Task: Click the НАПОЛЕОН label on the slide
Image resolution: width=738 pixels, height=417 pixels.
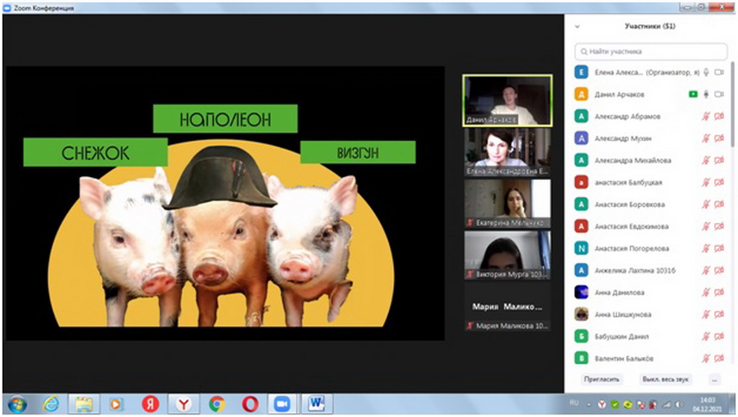Action: 225,119
